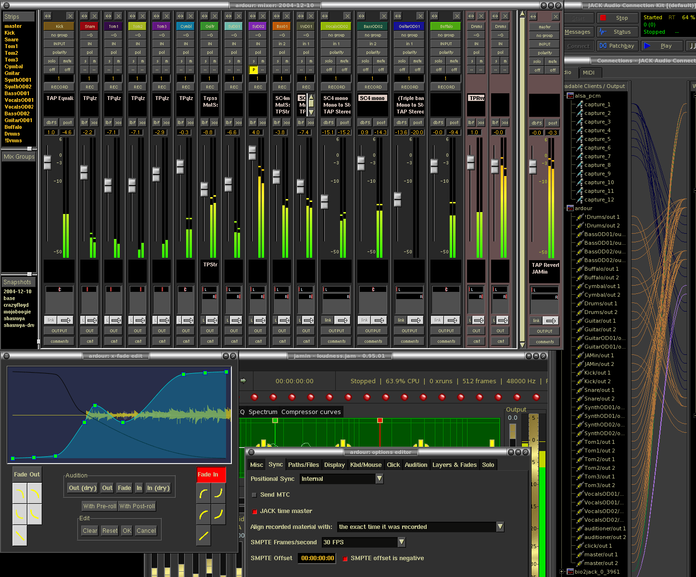The width and height of the screenshot is (696, 577).
Task: Enable the Send MTC checkbox
Action: click(x=254, y=494)
